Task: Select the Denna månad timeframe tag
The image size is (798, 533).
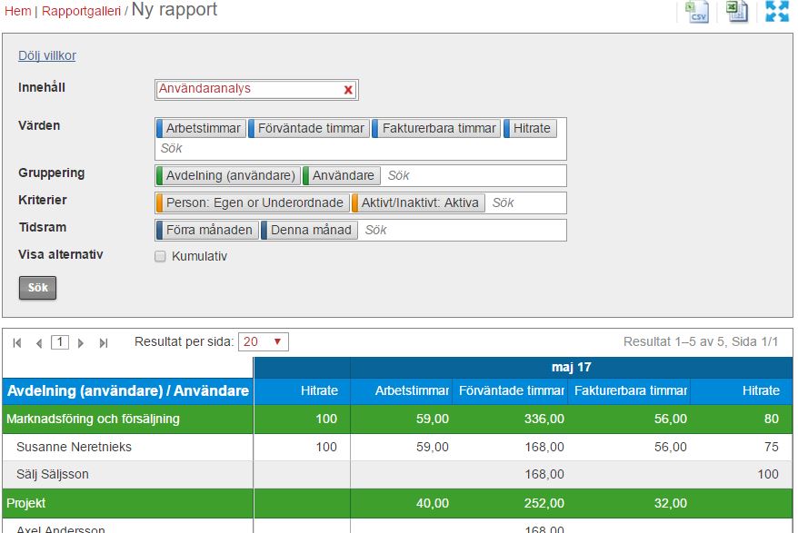Action: (309, 230)
